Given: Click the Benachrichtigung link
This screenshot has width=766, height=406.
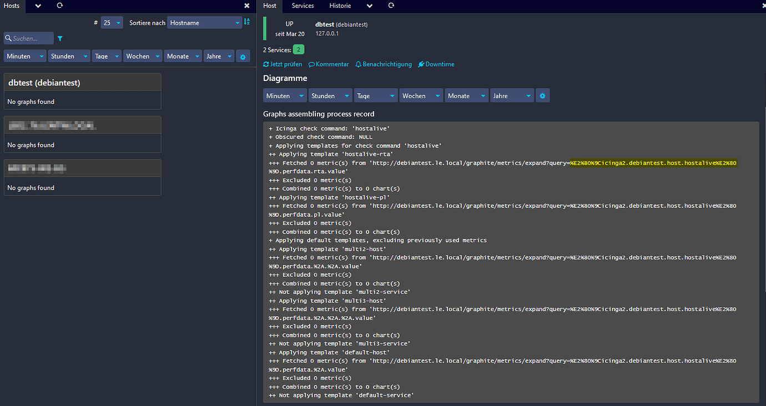Looking at the screenshot, I should [x=384, y=64].
